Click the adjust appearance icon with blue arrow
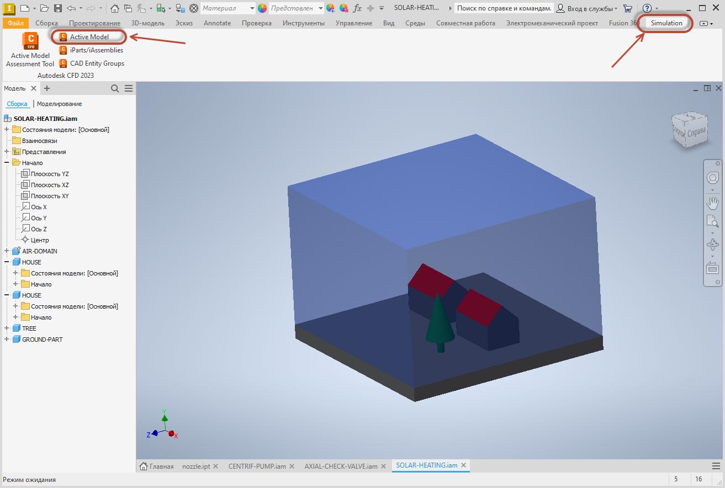725x488 pixels. tap(330, 8)
